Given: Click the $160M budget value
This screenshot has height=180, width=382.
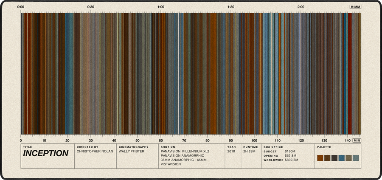Looking at the screenshot, I should (289, 151).
